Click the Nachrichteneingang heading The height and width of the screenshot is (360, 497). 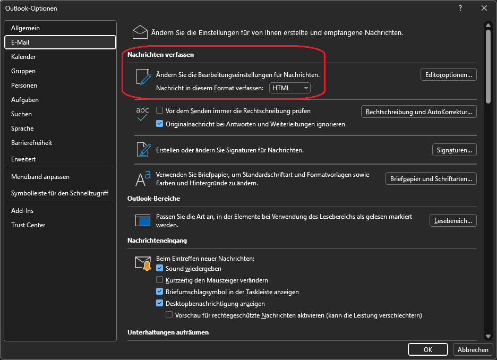click(157, 241)
